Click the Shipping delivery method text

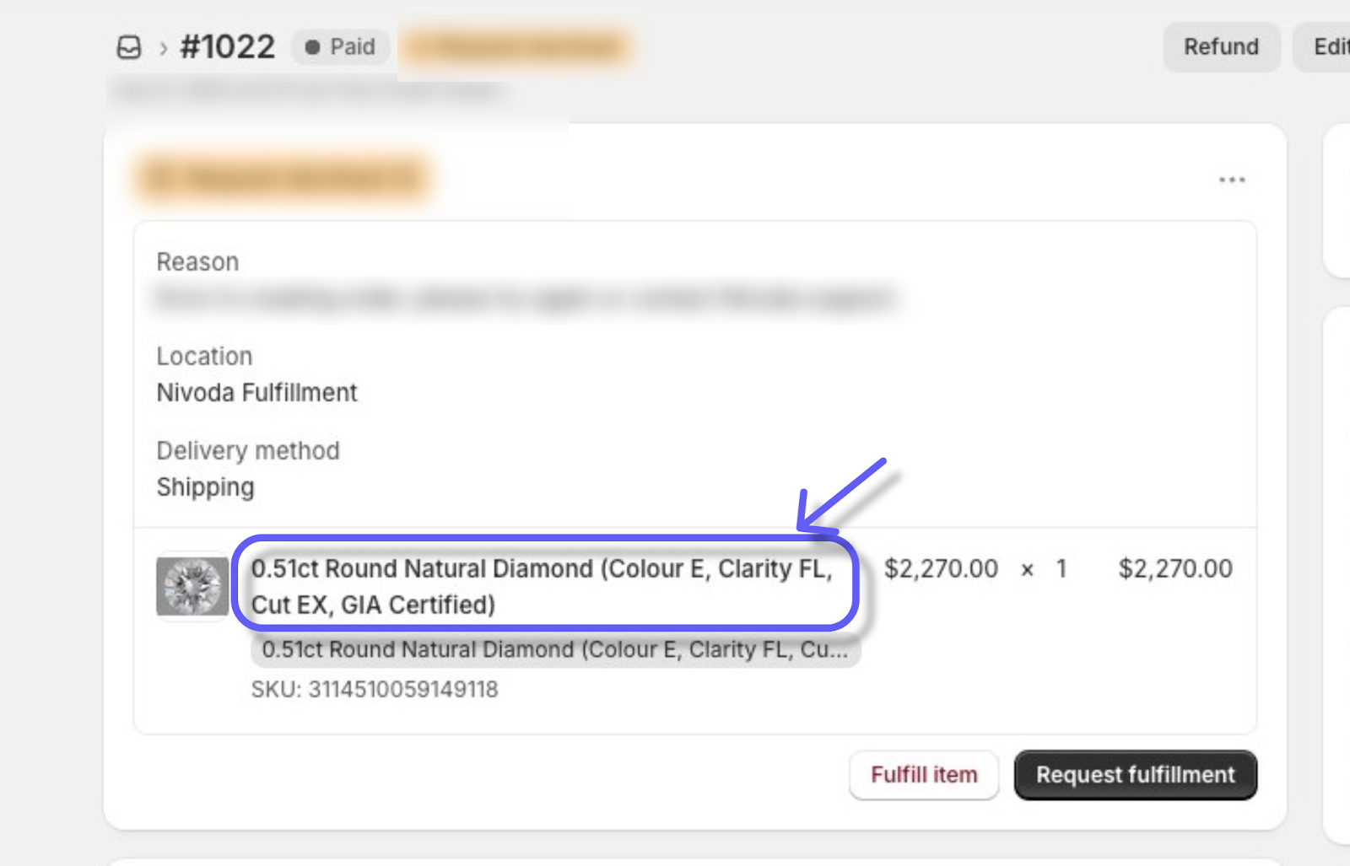[205, 487]
